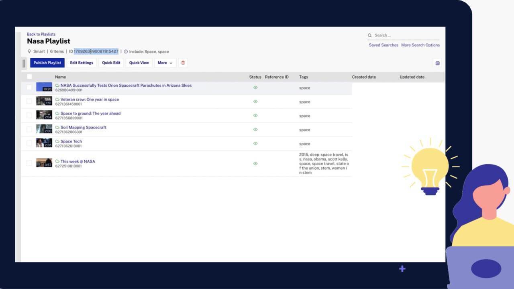Click the 6 Items count label
This screenshot has height=289, width=514.
click(57, 51)
